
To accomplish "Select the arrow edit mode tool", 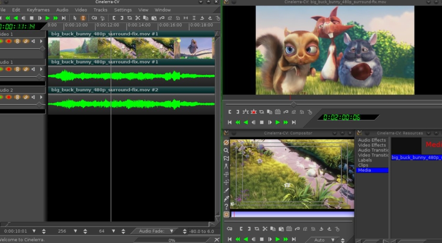I will click(x=75, y=18).
